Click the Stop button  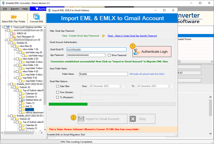point(142,119)
